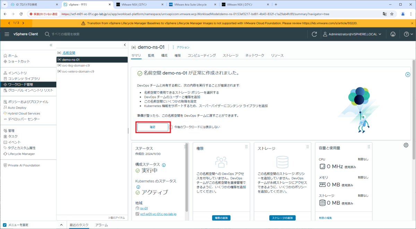Open the アクション menu for demo-ns-01

pos(181,47)
